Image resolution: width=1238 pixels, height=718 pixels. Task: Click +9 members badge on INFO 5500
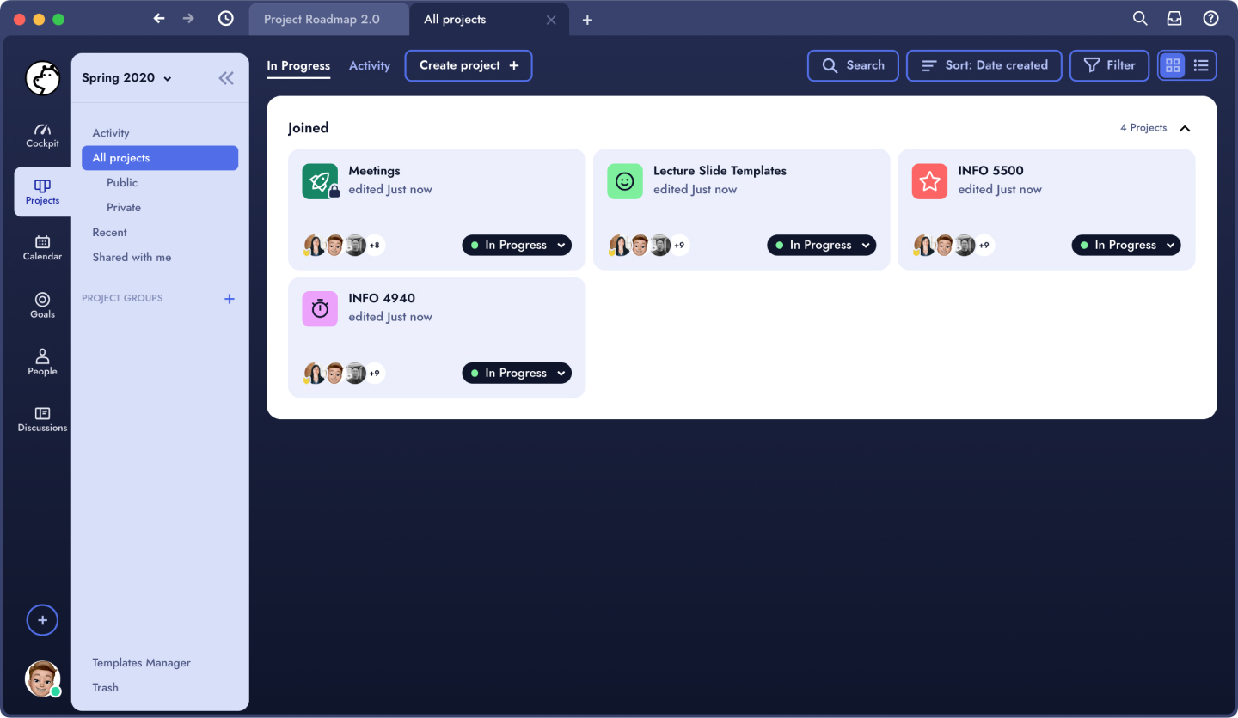[x=984, y=246]
